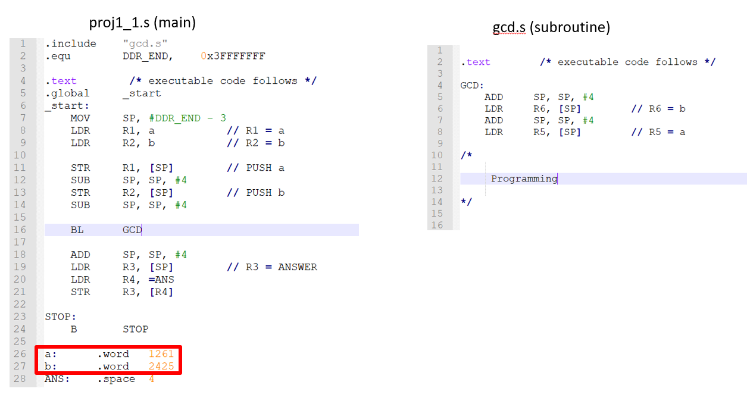Click the gcd.s (subroutine) title
747x401 pixels.
[551, 27]
